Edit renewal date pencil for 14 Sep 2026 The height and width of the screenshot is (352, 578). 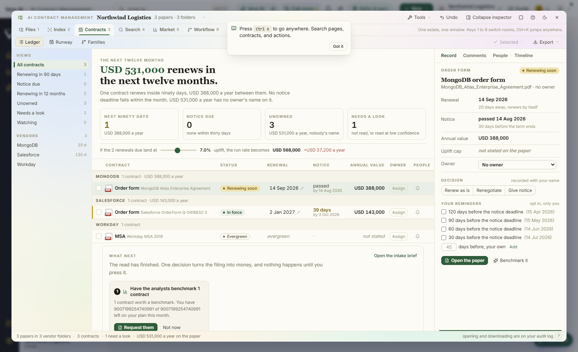coord(302,188)
